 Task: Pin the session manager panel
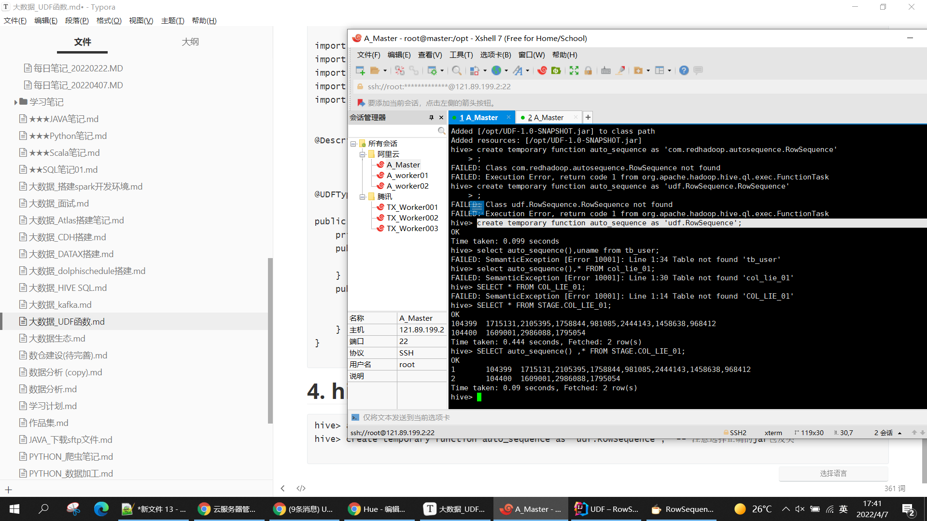[431, 117]
